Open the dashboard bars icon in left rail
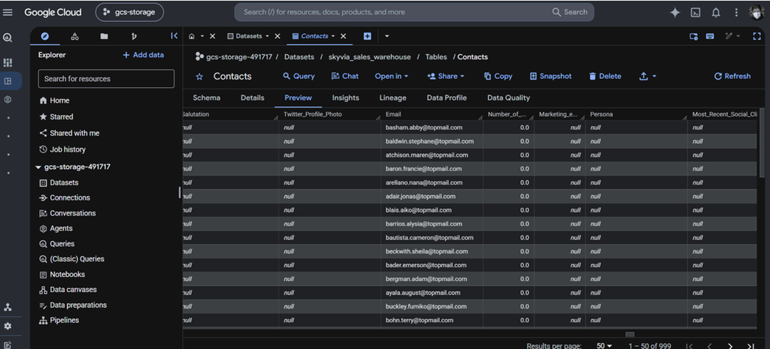The image size is (770, 349). (8, 63)
